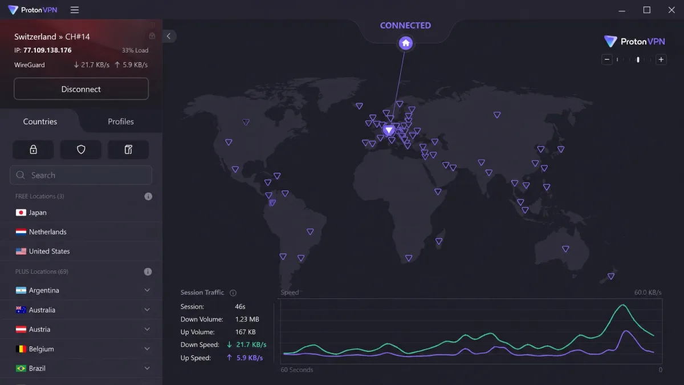Click the Proton VPN logo above zoom controls
684x385 pixels.
tap(634, 41)
